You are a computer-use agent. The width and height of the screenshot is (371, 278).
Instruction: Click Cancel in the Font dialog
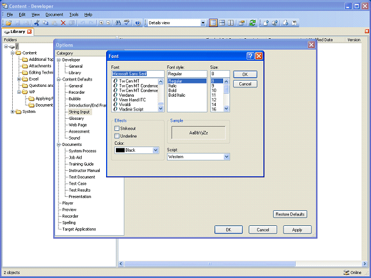point(245,84)
